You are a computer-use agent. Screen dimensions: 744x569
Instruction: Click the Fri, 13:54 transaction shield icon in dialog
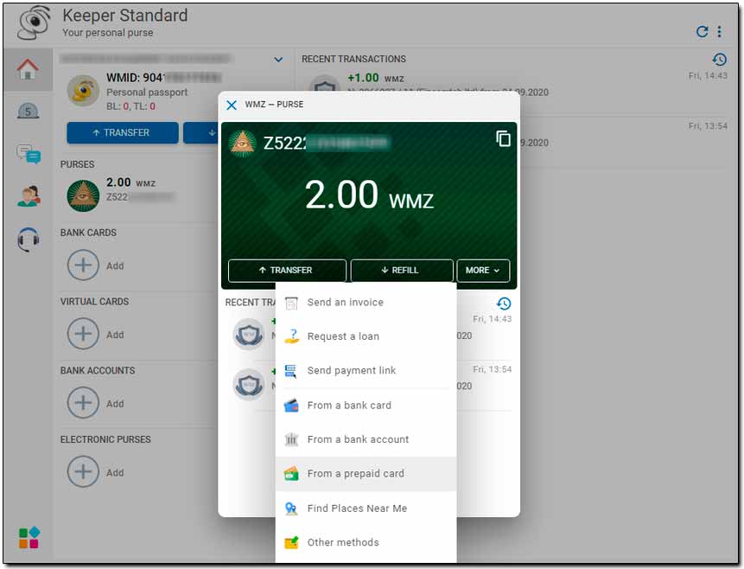pos(249,384)
